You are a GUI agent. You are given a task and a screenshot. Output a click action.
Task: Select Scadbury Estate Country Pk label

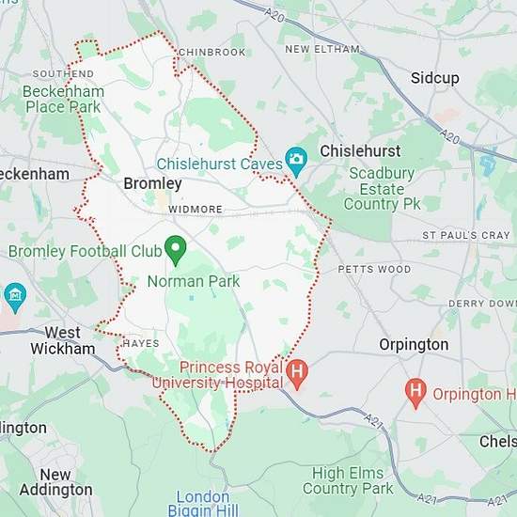coord(383,189)
